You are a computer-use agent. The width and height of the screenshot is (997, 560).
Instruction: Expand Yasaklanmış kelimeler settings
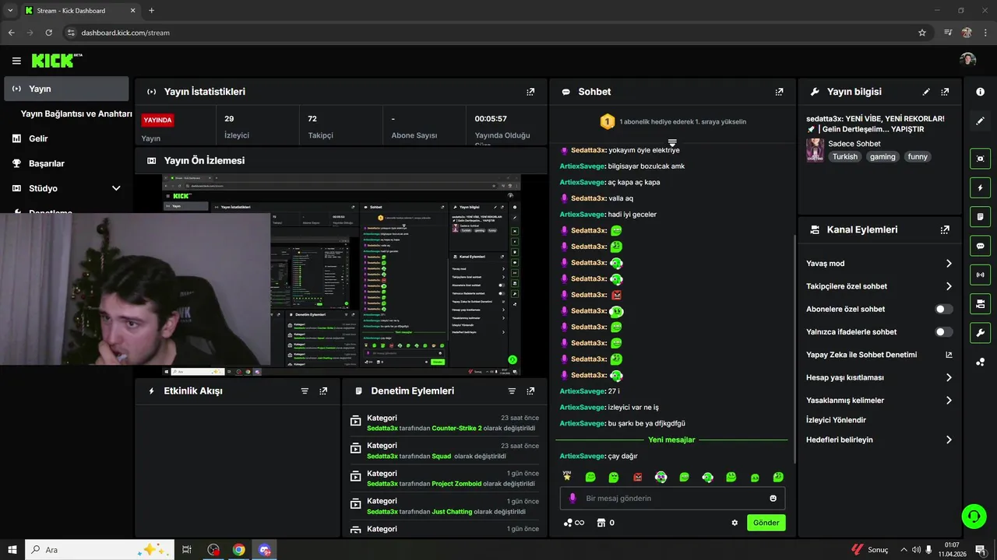click(x=879, y=401)
